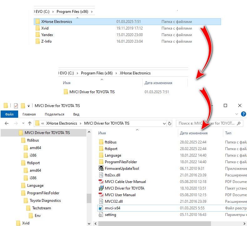
Task: Click the search magnifier icon
Action: pyautogui.click(x=239, y=123)
